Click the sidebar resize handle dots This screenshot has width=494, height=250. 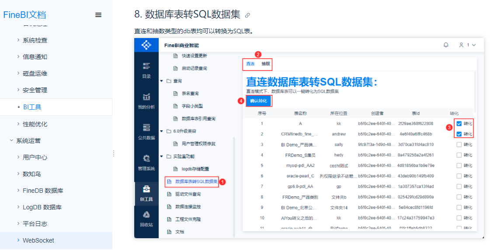[x=113, y=154]
